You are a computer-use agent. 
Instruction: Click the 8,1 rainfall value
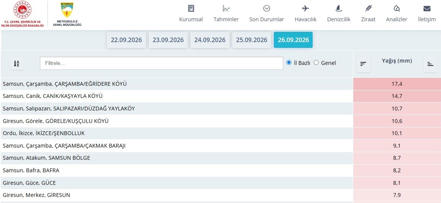coord(397,183)
